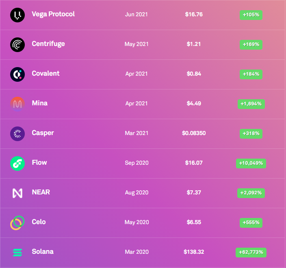Click the Sep 2020 date for Flow
The image size is (286, 268).
click(x=136, y=163)
